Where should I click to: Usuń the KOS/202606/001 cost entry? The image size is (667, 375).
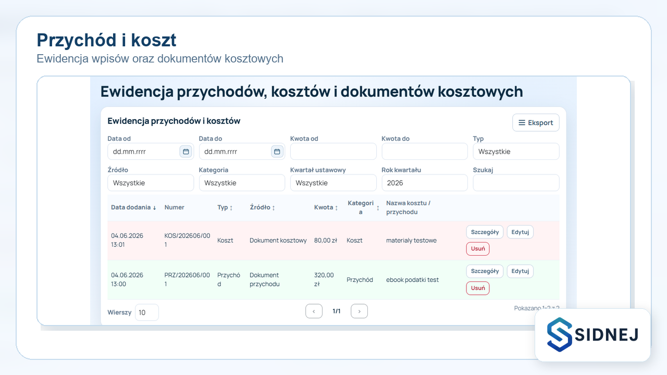(478, 248)
